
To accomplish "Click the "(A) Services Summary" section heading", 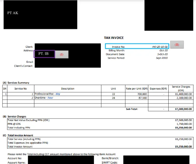I will pyautogui.click(x=16, y=83).
